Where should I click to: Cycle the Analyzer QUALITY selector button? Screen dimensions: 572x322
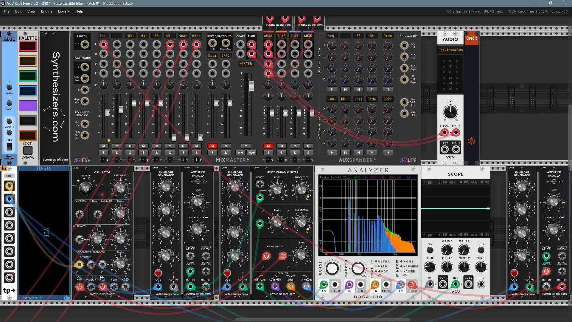pos(380,276)
